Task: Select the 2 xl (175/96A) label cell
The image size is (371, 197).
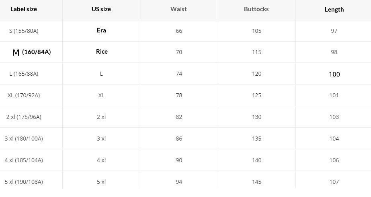Action: click(x=24, y=117)
